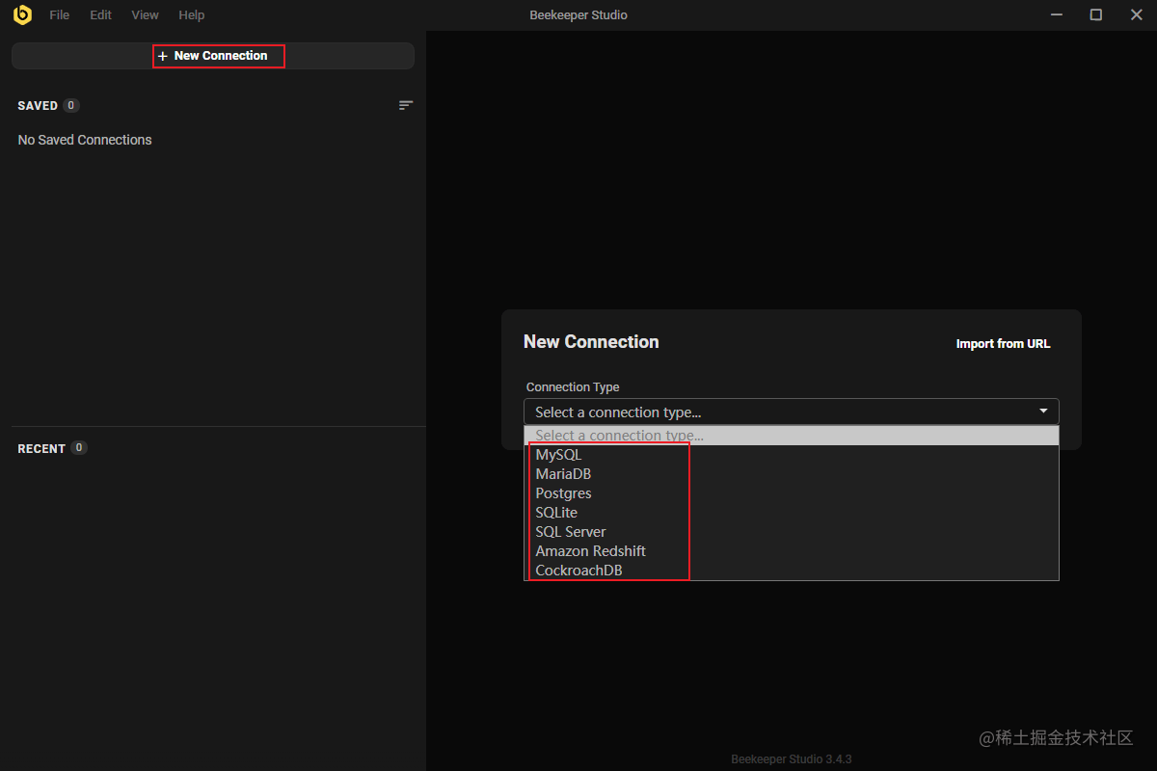The height and width of the screenshot is (771, 1157).
Task: Click the recent connections count badge
Action: [x=79, y=448]
